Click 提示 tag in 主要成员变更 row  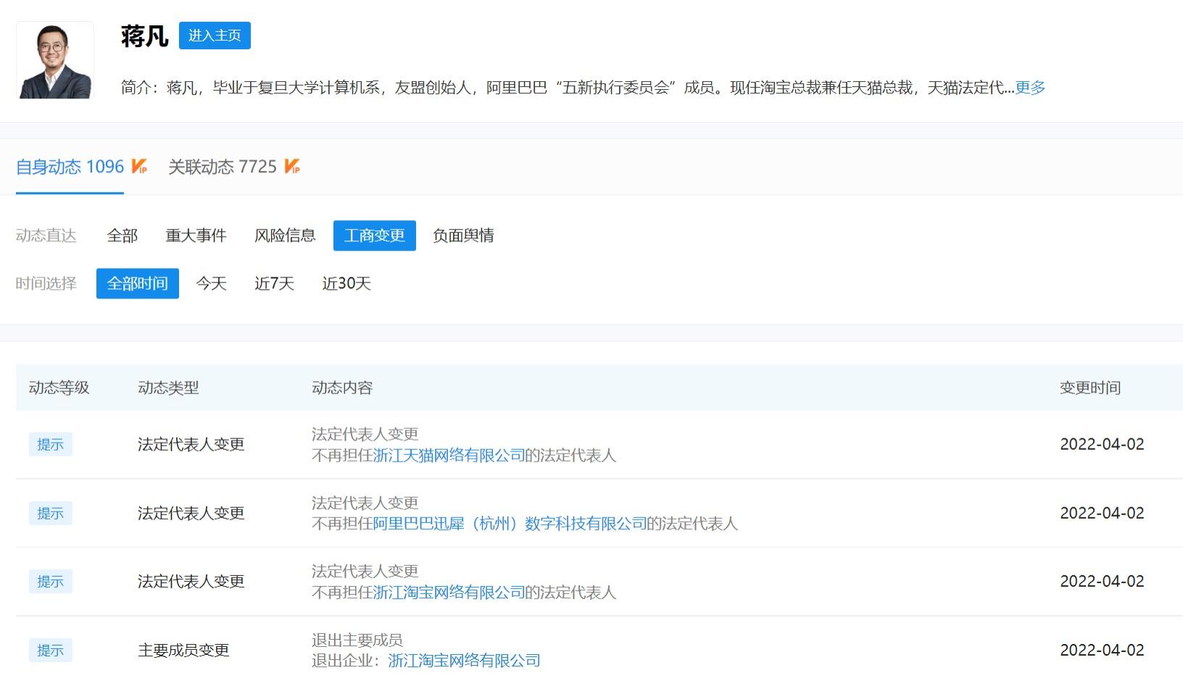click(x=51, y=651)
